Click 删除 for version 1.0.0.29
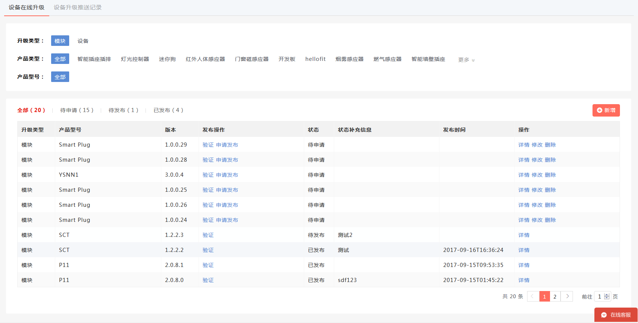This screenshot has height=323, width=638. pos(550,145)
